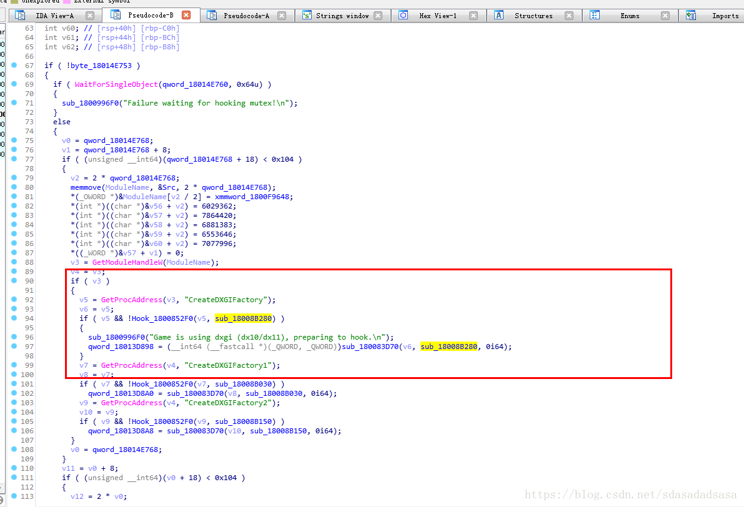
Task: Close the Enums tab
Action: 665,16
